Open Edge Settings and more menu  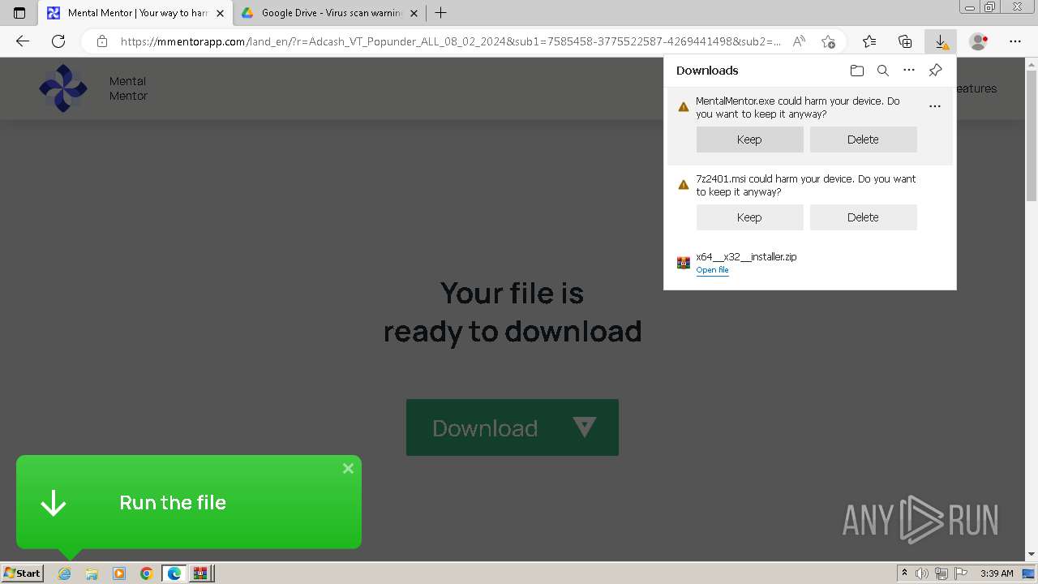click(1015, 41)
